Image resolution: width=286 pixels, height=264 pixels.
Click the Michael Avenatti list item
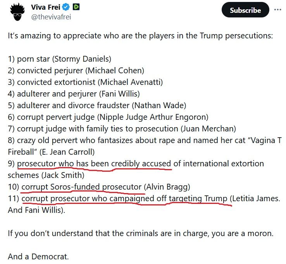85,82
